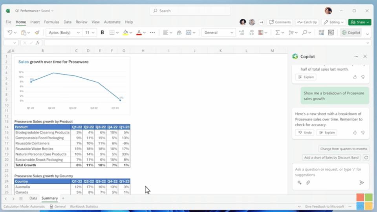Open the File menu

pos(8,22)
